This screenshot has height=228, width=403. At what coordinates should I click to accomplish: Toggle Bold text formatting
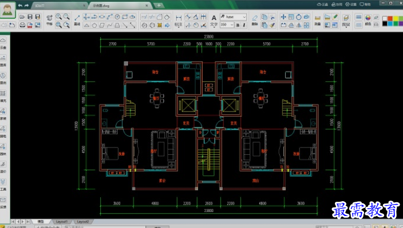coord(238,25)
